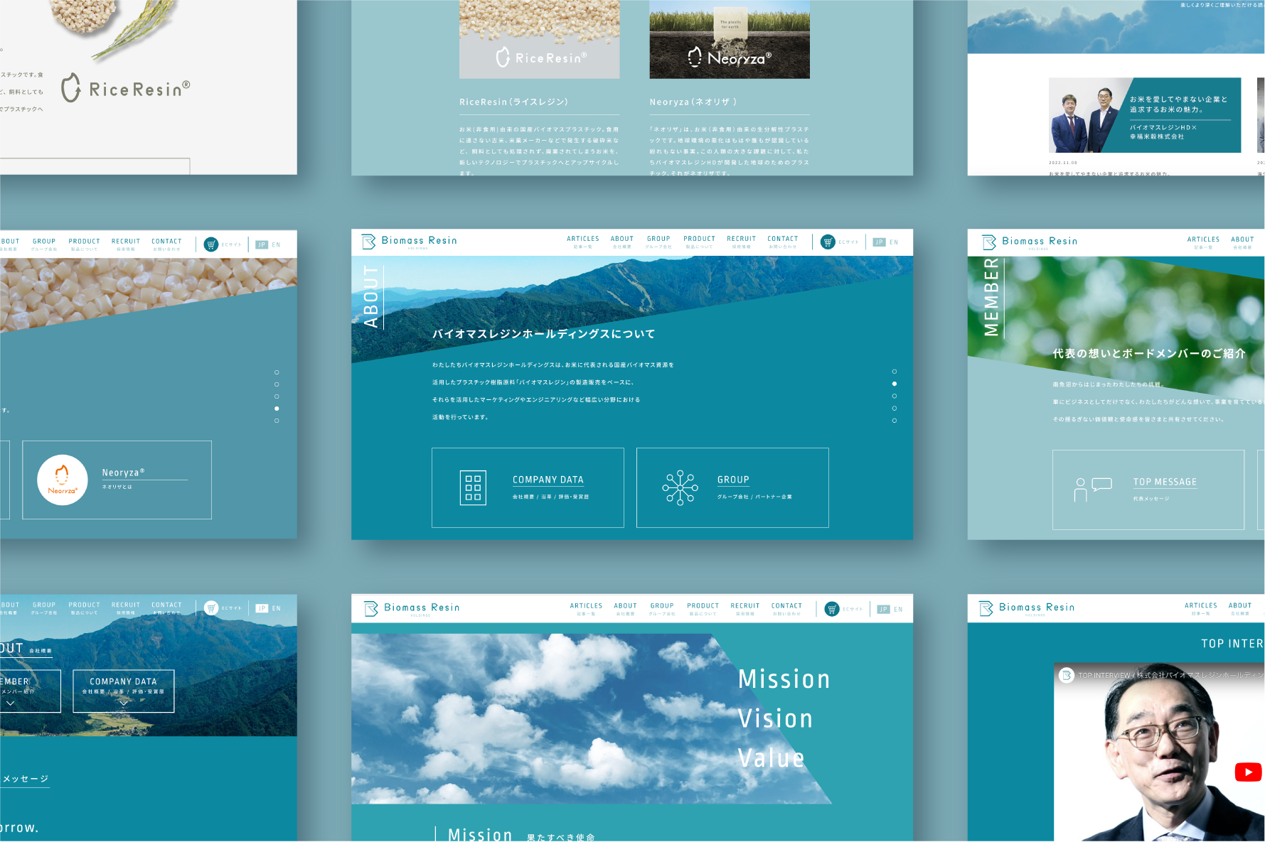Select the first pagination dot on the ABOUT page
The width and height of the screenshot is (1265, 842).
coord(895,372)
